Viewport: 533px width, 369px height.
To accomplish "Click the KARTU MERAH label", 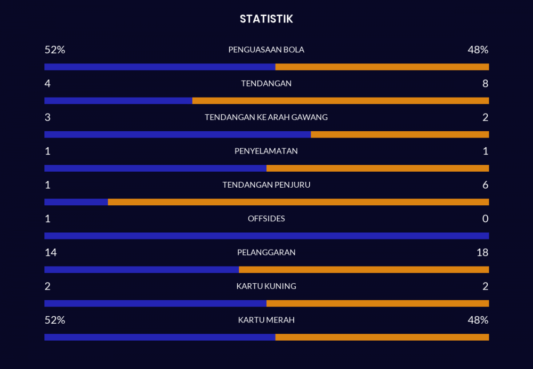I will (266, 320).
